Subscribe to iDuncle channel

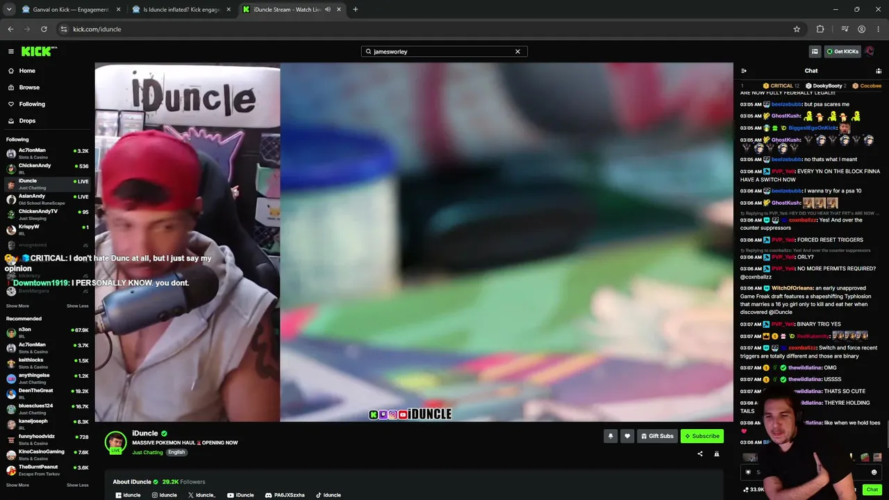(x=702, y=436)
